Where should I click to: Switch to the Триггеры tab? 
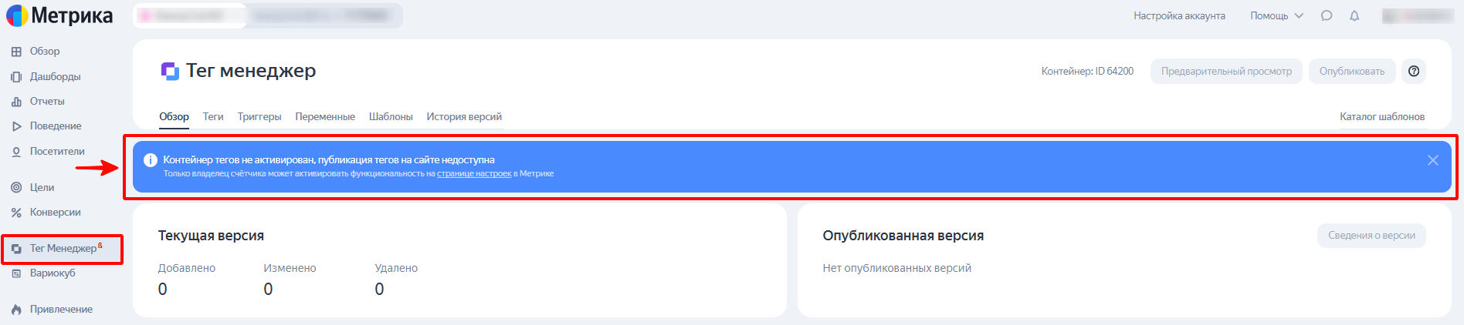coord(259,117)
